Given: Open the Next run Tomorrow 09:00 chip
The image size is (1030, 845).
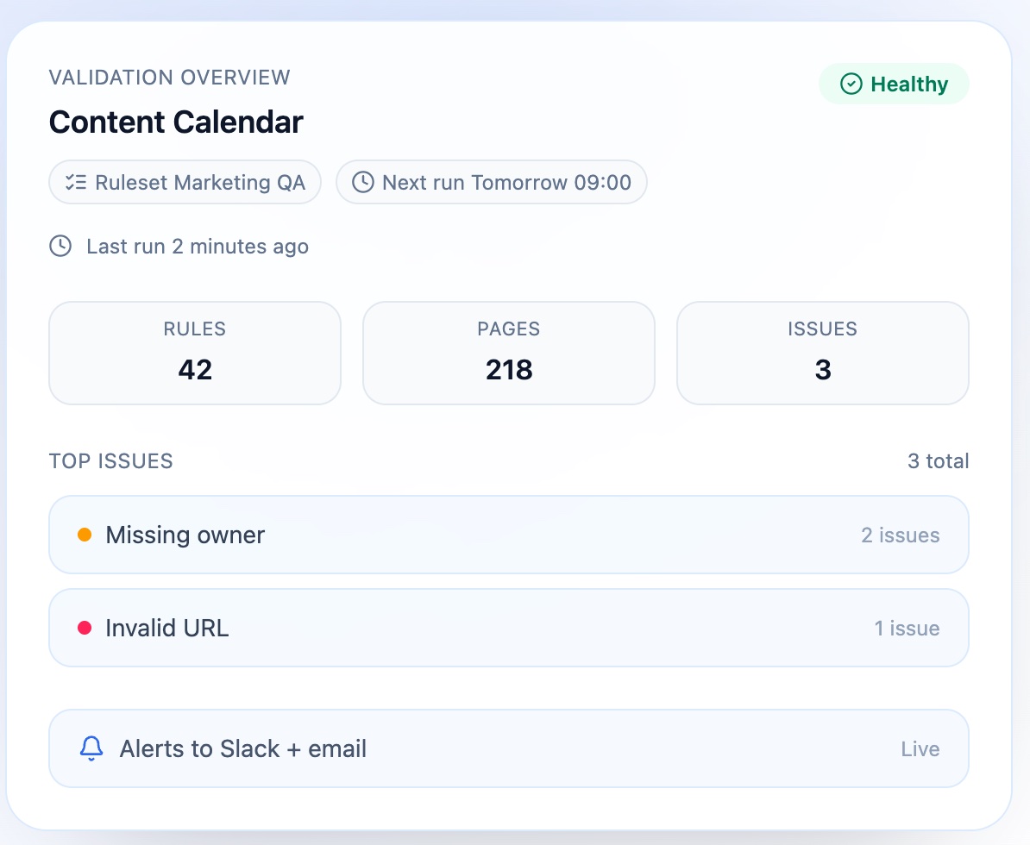Looking at the screenshot, I should point(492,183).
